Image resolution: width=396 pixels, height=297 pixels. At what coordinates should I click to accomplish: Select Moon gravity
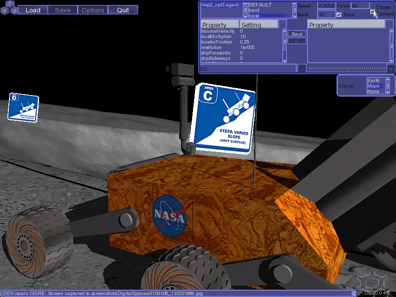coord(376,86)
